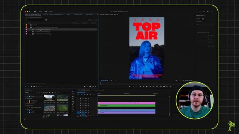Select the Rectangle tool
The height and width of the screenshot is (134, 239).
[x=73, y=106]
